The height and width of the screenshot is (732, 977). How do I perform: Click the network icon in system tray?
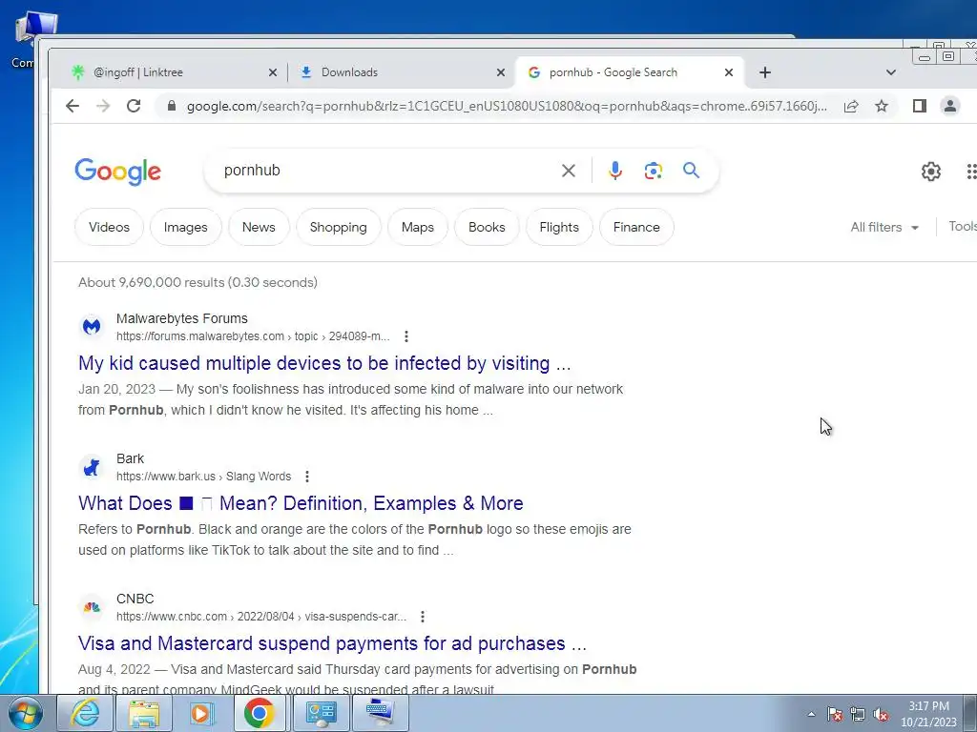pos(858,715)
